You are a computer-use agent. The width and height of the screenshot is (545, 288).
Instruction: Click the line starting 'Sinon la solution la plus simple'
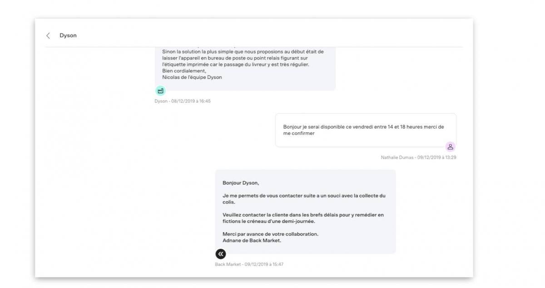pos(243,52)
